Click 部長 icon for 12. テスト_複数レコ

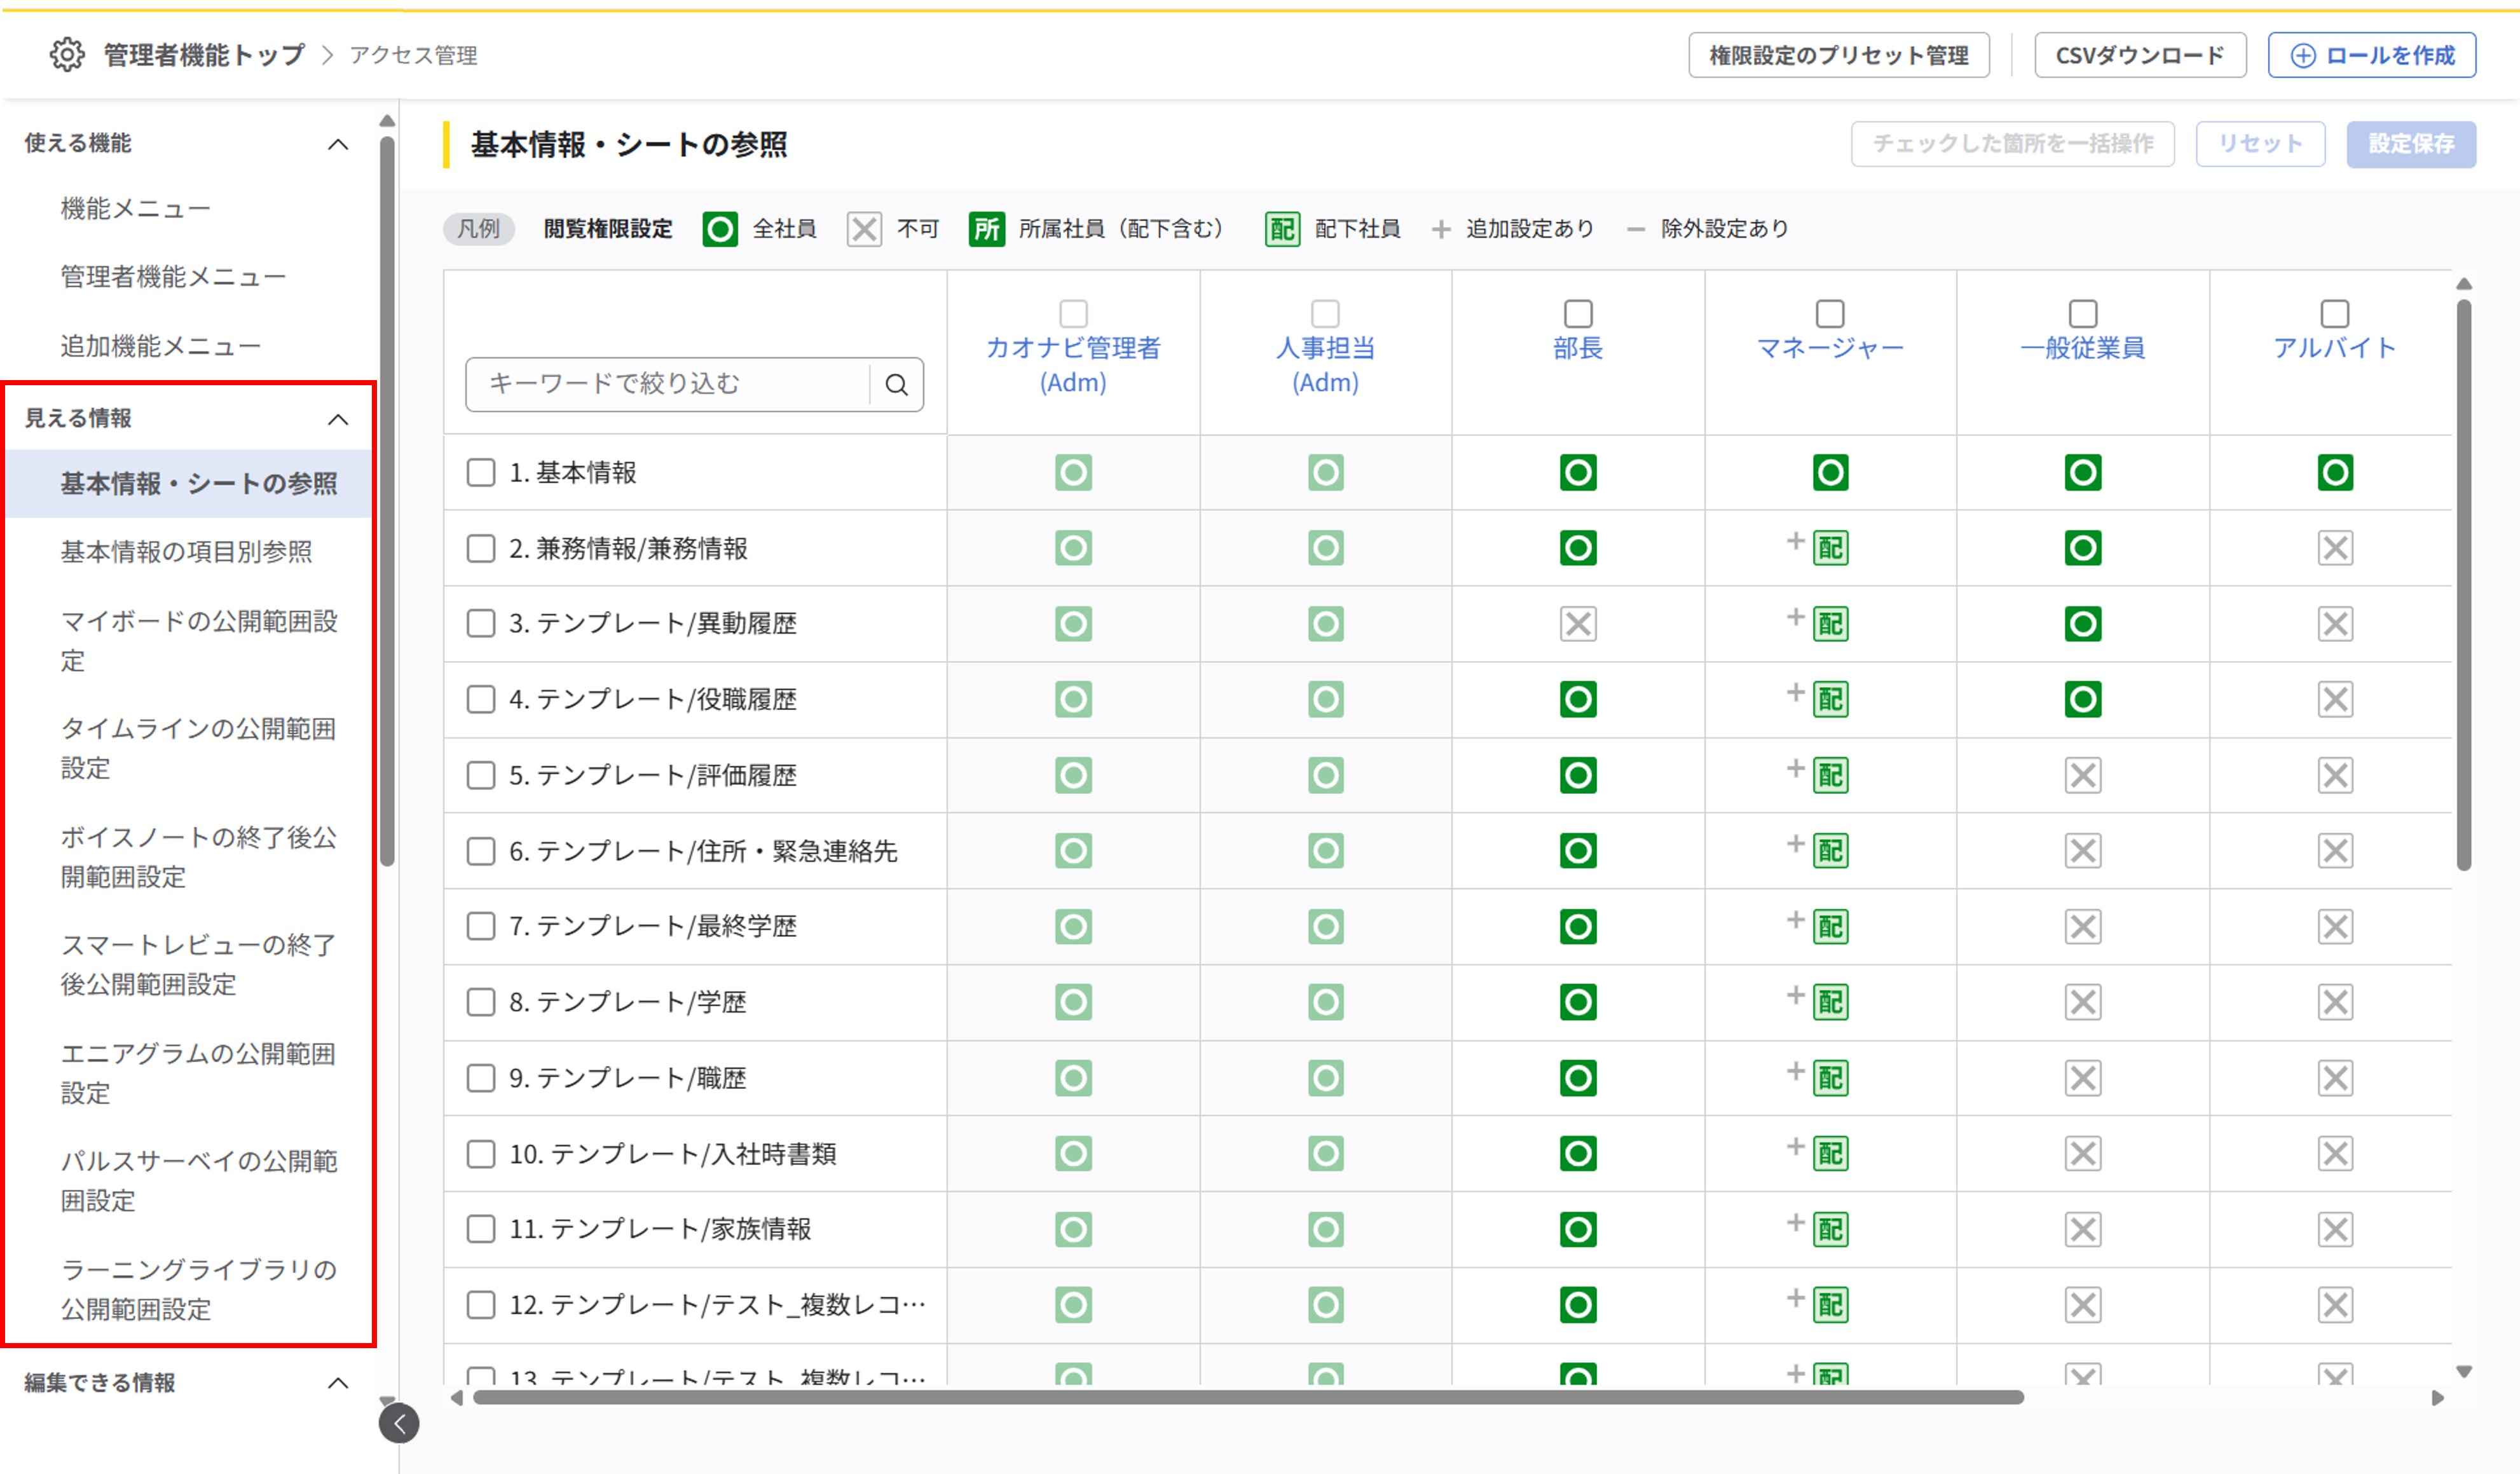1578,1304
